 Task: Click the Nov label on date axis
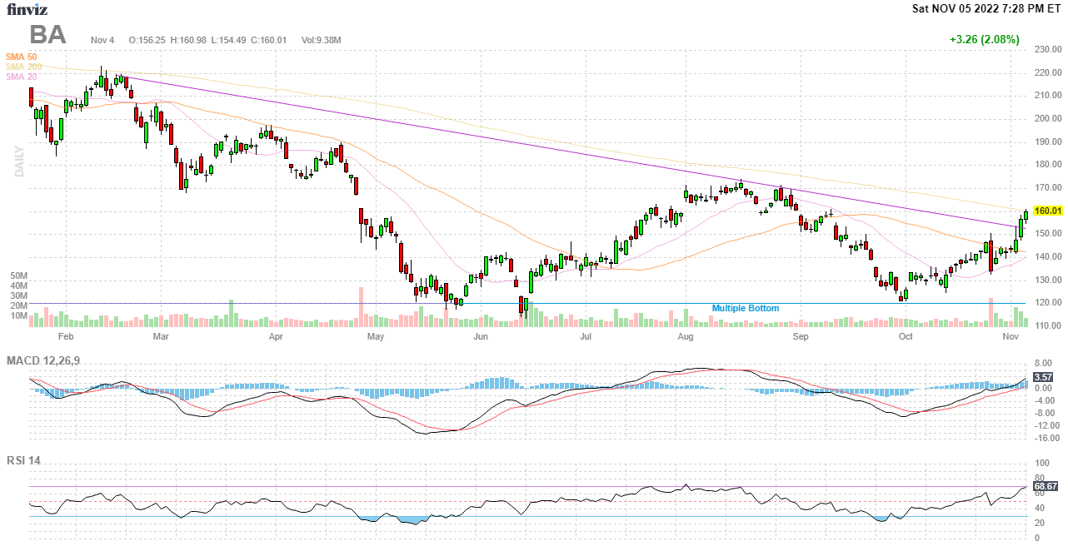pos(1011,336)
